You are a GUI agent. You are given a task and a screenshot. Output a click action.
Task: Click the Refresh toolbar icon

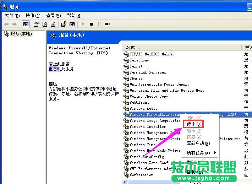[x=45, y=24]
